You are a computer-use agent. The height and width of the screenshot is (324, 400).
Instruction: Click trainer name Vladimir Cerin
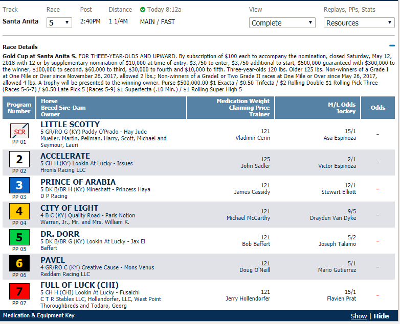pos(253,138)
